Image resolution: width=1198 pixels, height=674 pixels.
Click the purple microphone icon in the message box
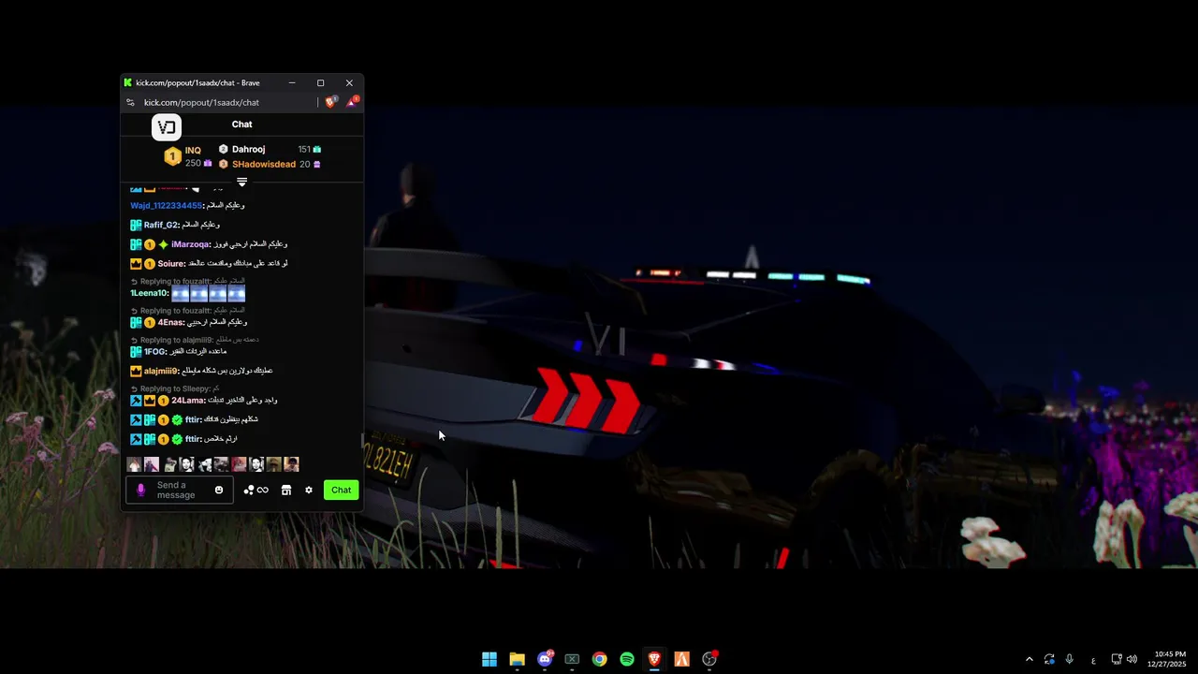pyautogui.click(x=141, y=490)
